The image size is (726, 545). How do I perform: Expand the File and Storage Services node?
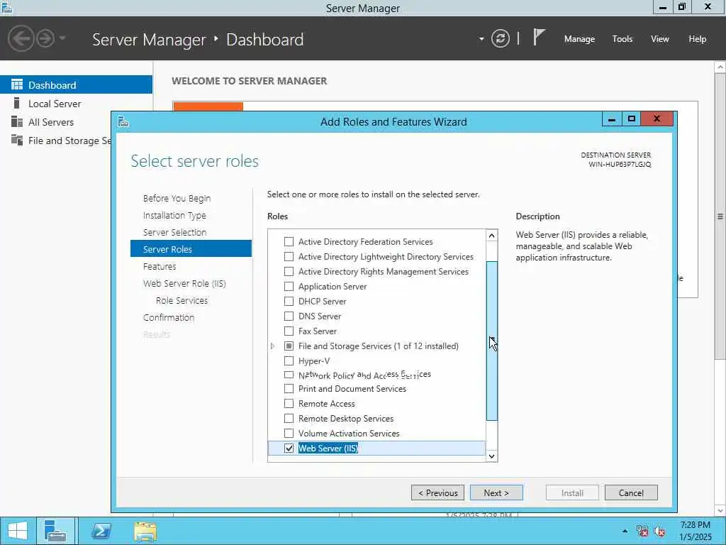(x=273, y=346)
